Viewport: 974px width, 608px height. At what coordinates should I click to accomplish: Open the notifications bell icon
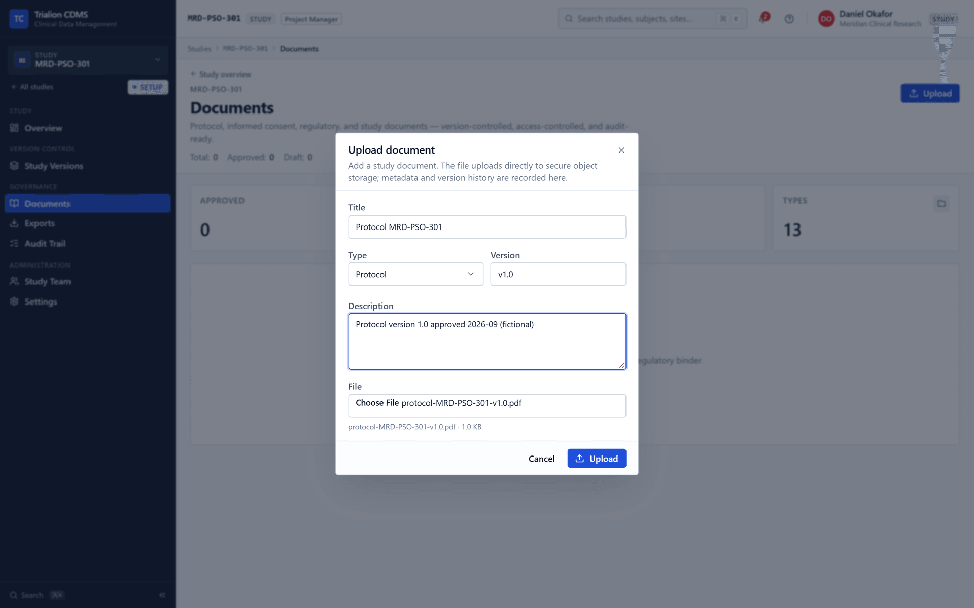[763, 19]
